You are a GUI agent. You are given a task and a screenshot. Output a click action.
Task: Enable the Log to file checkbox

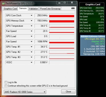pos(6,82)
